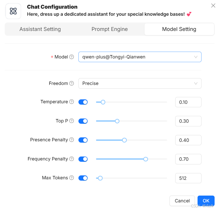This screenshot has height=210, width=218.
Task: Click the Chat Configuration atom logo icon
Action: pyautogui.click(x=13, y=11)
